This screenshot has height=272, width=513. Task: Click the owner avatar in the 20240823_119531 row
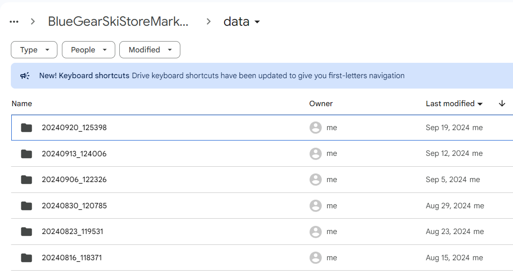(315, 232)
